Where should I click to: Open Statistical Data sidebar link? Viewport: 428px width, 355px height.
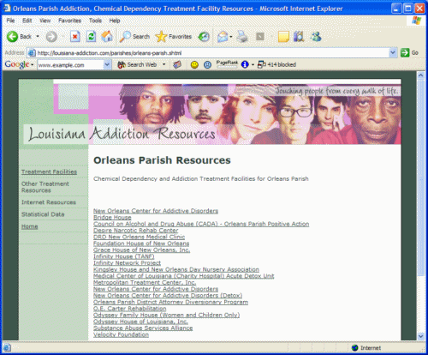(x=43, y=214)
